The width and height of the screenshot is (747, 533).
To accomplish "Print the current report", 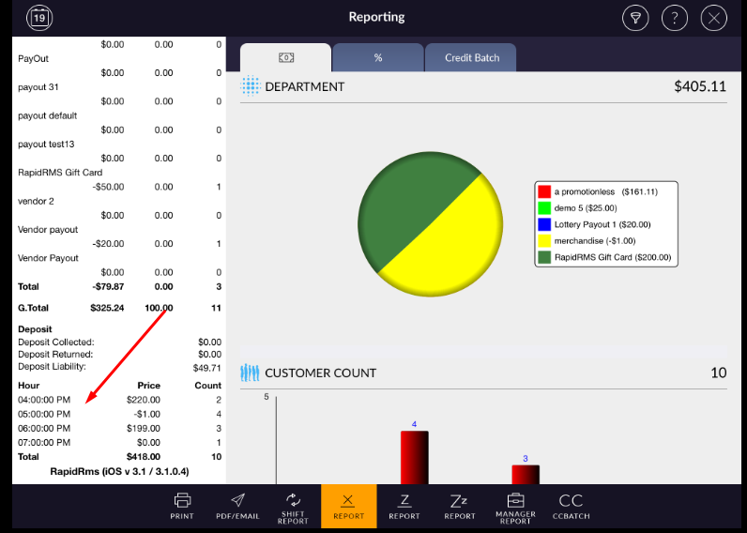I will pyautogui.click(x=182, y=506).
